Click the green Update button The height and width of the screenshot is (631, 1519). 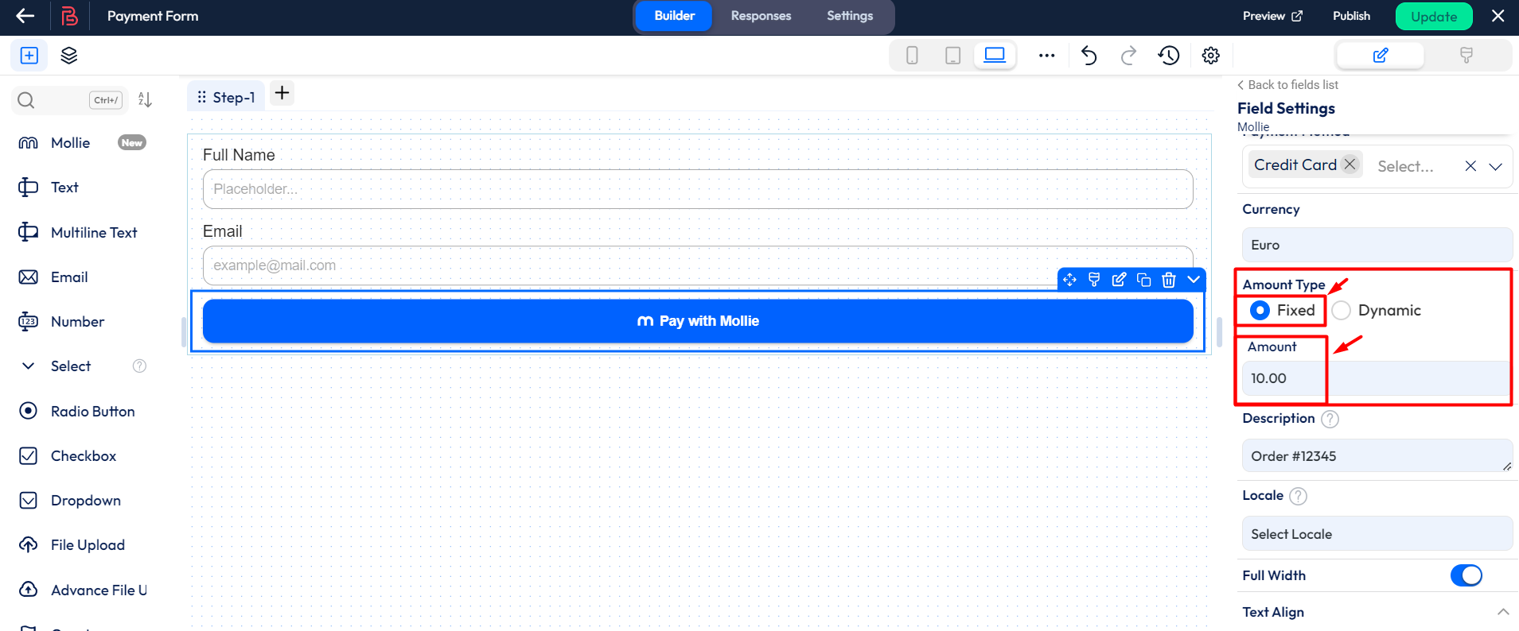(x=1433, y=17)
